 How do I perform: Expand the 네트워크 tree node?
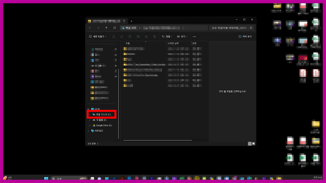(88, 131)
